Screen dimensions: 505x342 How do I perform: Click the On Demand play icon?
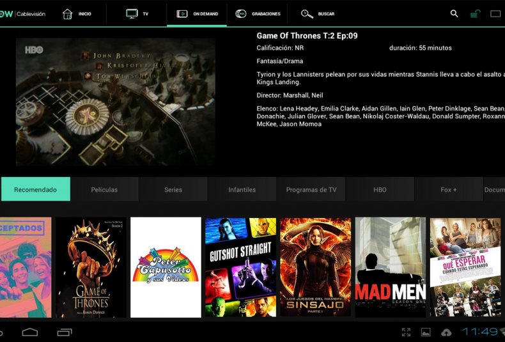(182, 14)
